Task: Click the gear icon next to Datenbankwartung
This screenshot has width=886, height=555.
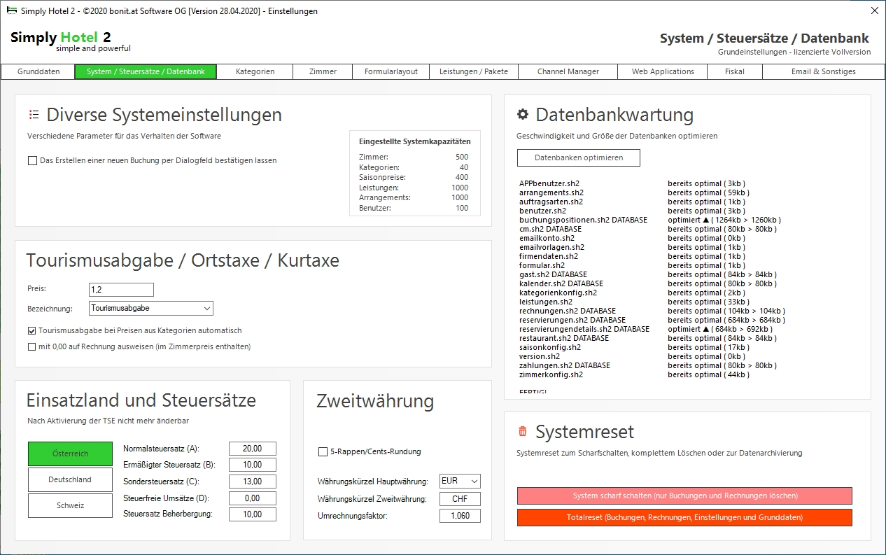Action: point(522,115)
